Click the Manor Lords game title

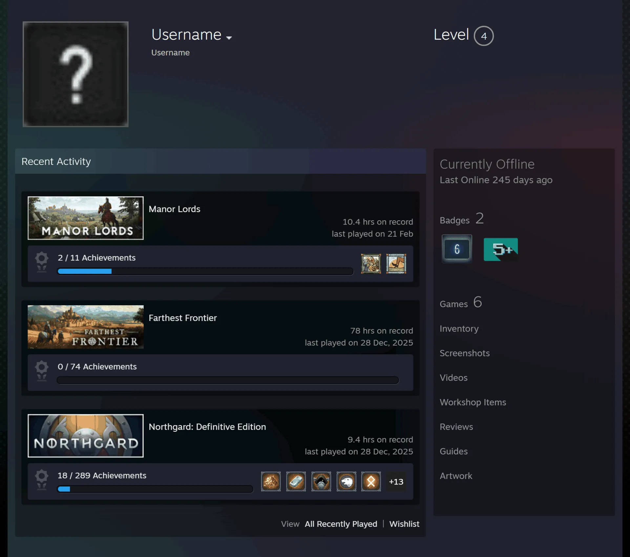174,209
